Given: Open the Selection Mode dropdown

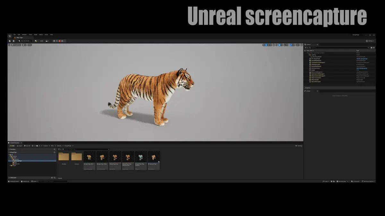Looking at the screenshot, I should pos(25,41).
